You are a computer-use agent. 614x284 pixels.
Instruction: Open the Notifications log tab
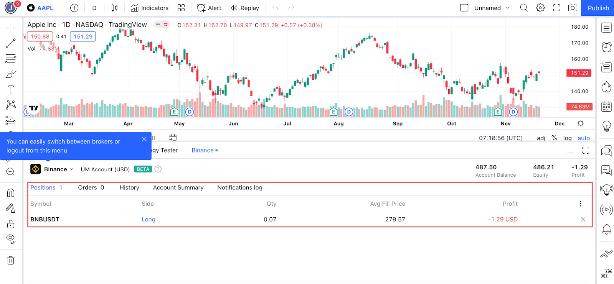pyautogui.click(x=240, y=187)
